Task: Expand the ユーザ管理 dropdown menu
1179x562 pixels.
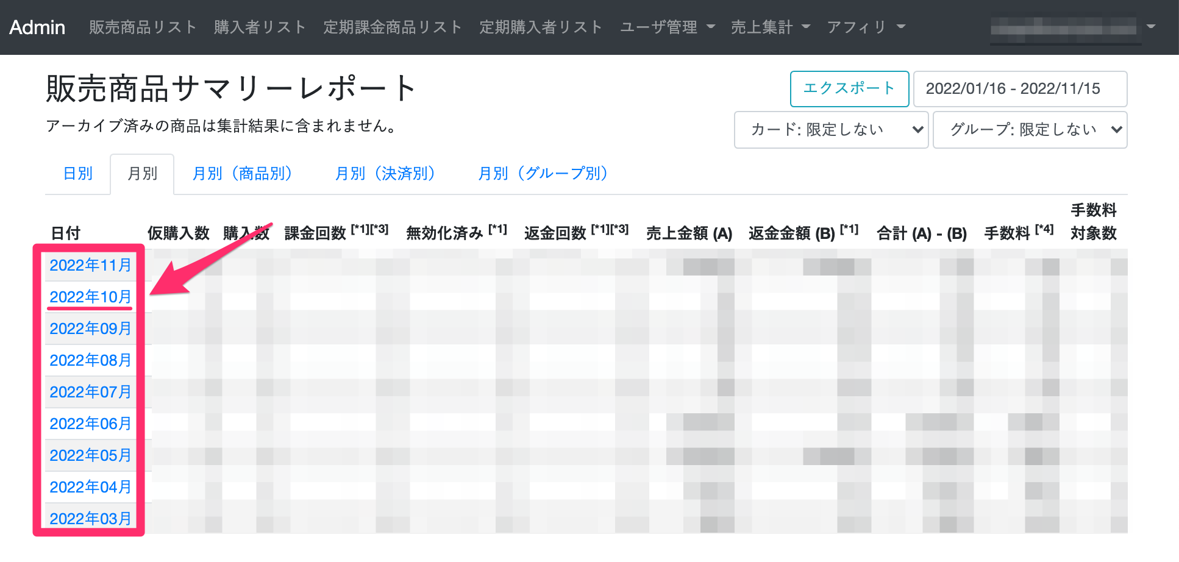Action: pyautogui.click(x=667, y=27)
